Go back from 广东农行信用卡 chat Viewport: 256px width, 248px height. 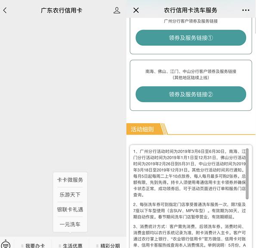point(5,10)
